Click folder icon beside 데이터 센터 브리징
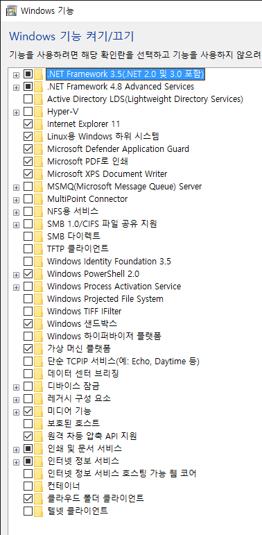 click(x=39, y=373)
